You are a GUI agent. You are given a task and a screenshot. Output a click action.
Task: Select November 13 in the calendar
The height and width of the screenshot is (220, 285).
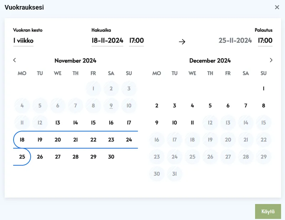click(x=58, y=123)
